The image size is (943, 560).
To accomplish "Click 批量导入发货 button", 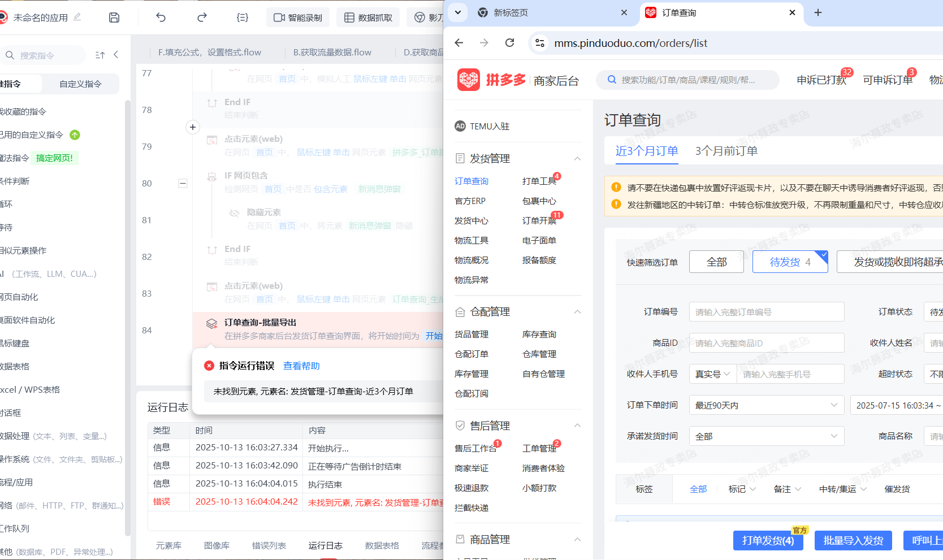I will pos(853,541).
